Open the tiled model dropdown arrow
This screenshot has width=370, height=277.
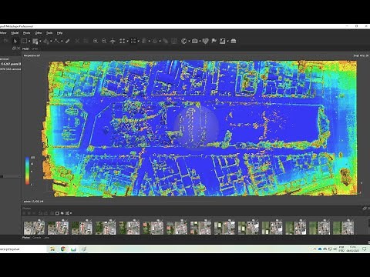(x=160, y=42)
